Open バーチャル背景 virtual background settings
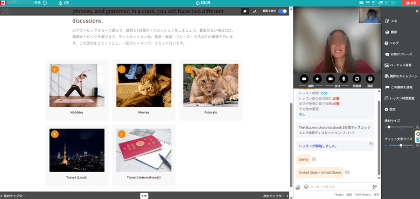This screenshot has width=420, height=199. [398, 65]
